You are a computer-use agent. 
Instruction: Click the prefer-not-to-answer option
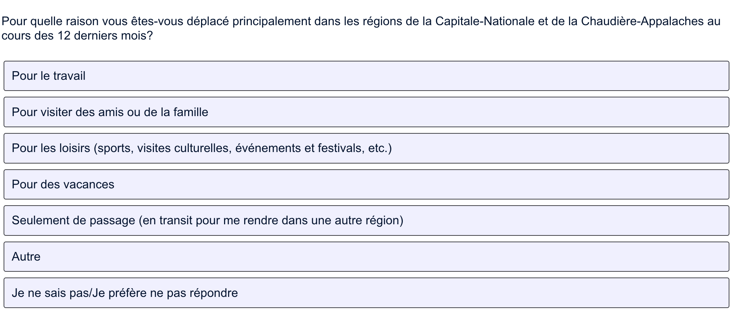pos(366,293)
